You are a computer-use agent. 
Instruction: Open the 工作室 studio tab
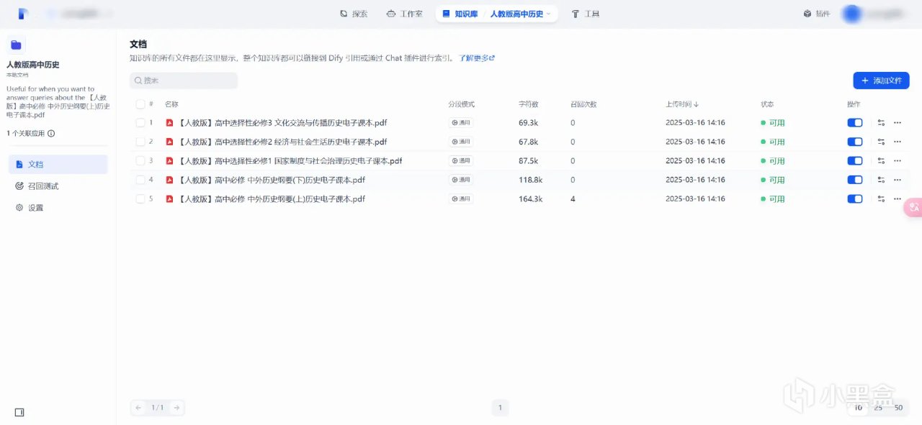[404, 14]
